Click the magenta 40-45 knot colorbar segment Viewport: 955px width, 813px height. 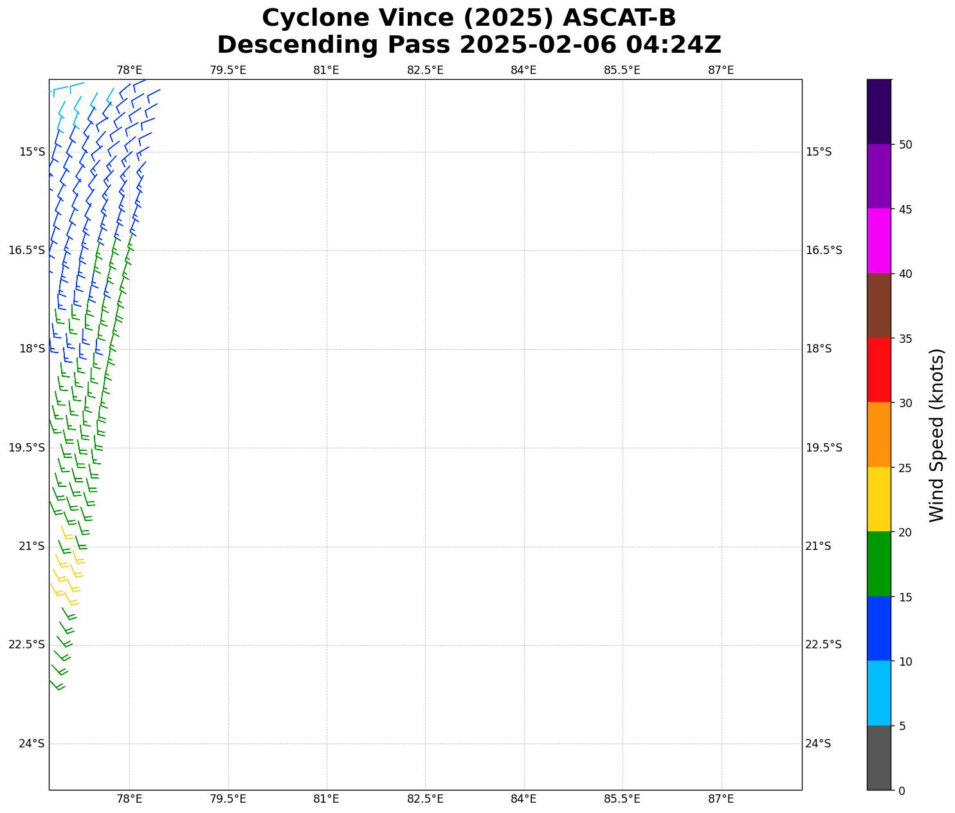coord(878,241)
